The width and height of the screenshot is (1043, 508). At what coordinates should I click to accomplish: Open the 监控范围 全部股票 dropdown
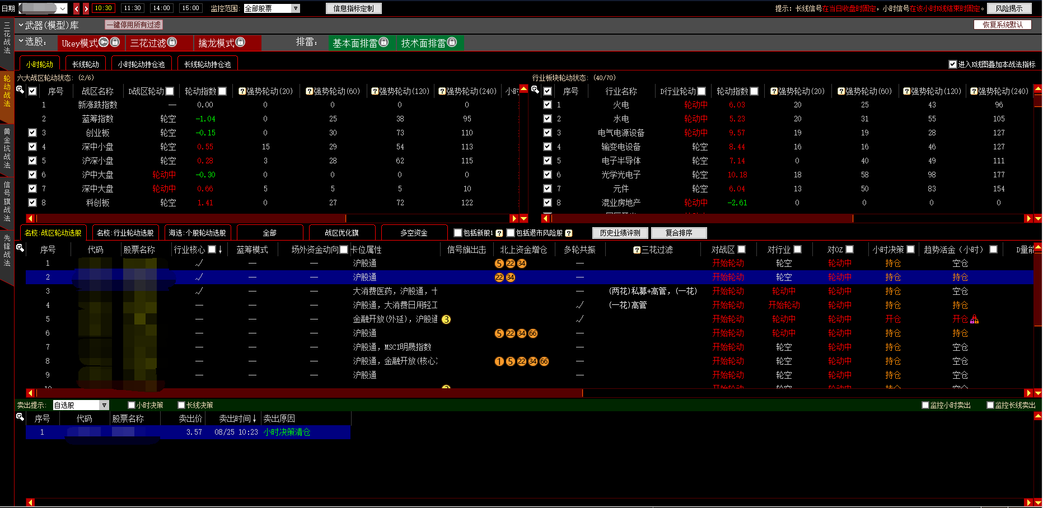click(296, 8)
